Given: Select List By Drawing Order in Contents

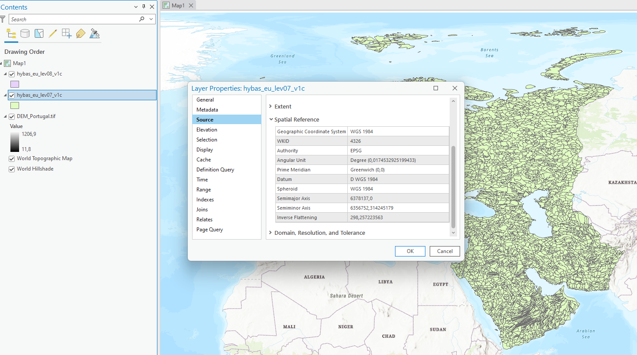Looking at the screenshot, I should click(11, 33).
